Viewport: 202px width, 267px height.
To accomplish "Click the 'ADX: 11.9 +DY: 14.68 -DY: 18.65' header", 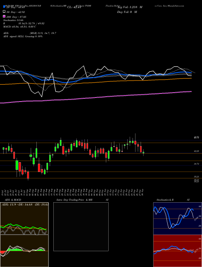I will pos(25,204).
